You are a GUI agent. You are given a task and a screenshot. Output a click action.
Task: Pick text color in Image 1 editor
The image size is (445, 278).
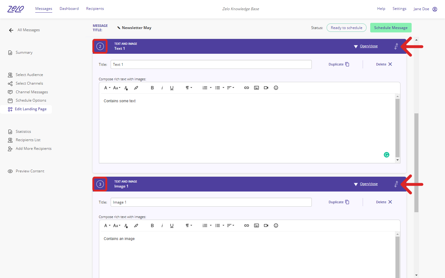click(x=126, y=225)
